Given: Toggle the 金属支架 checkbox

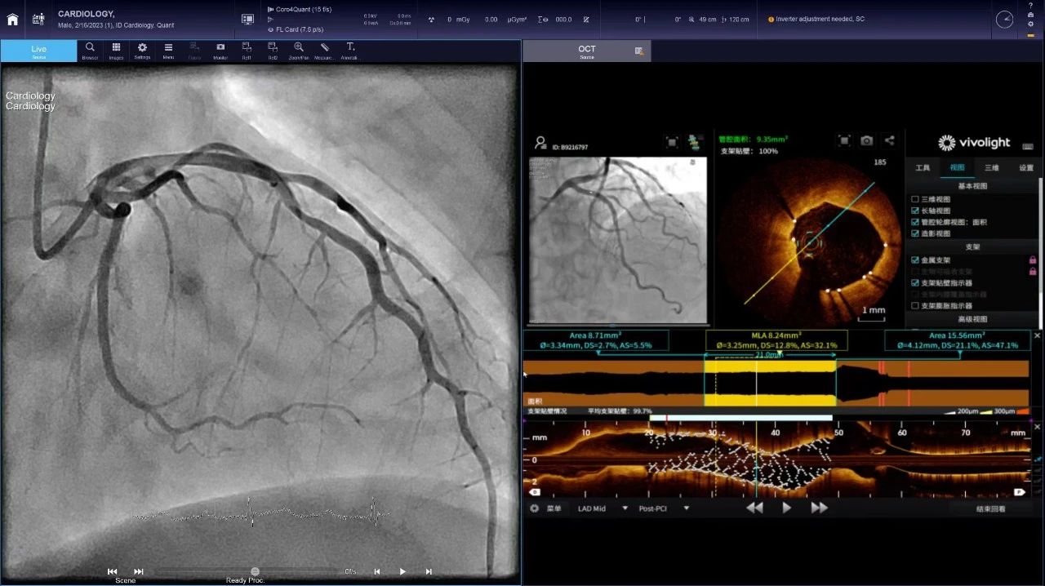Looking at the screenshot, I should (915, 260).
